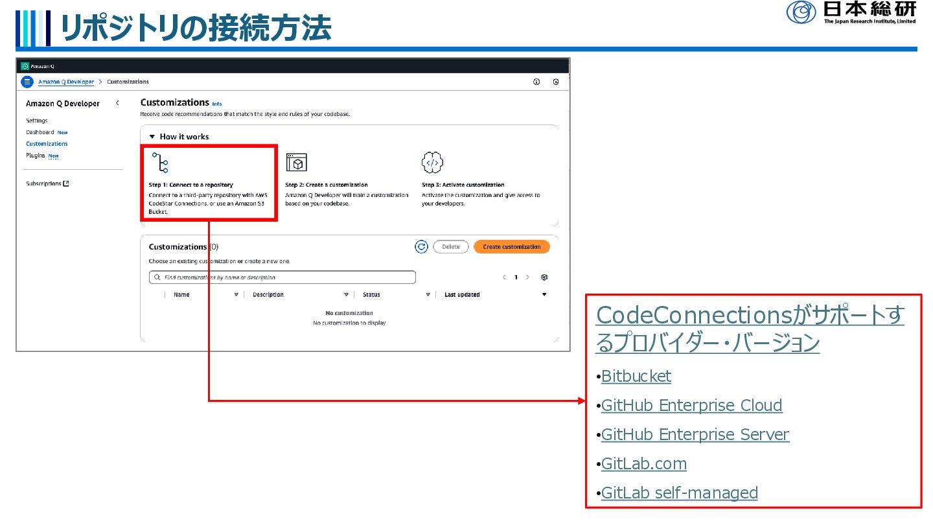Select Customizations in the sidebar
Viewport: 933px width, 525px height.
point(47,144)
